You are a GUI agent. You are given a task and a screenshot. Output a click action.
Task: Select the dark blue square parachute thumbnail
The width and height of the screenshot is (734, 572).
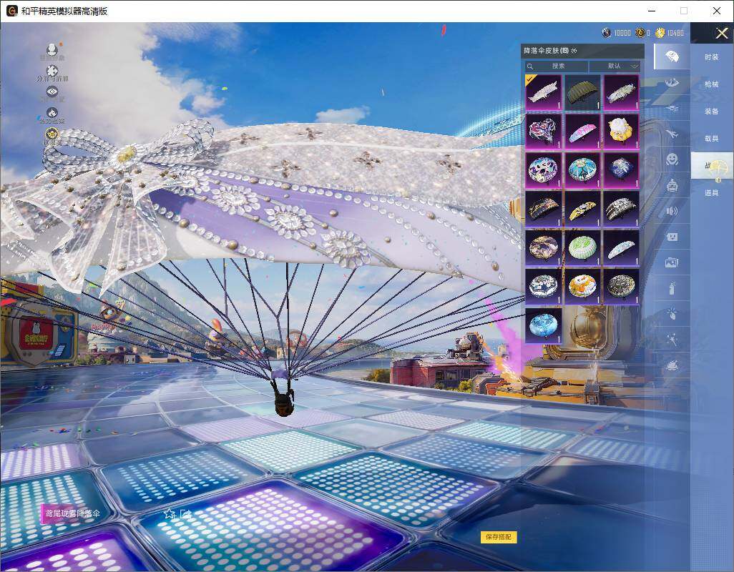[x=621, y=169]
